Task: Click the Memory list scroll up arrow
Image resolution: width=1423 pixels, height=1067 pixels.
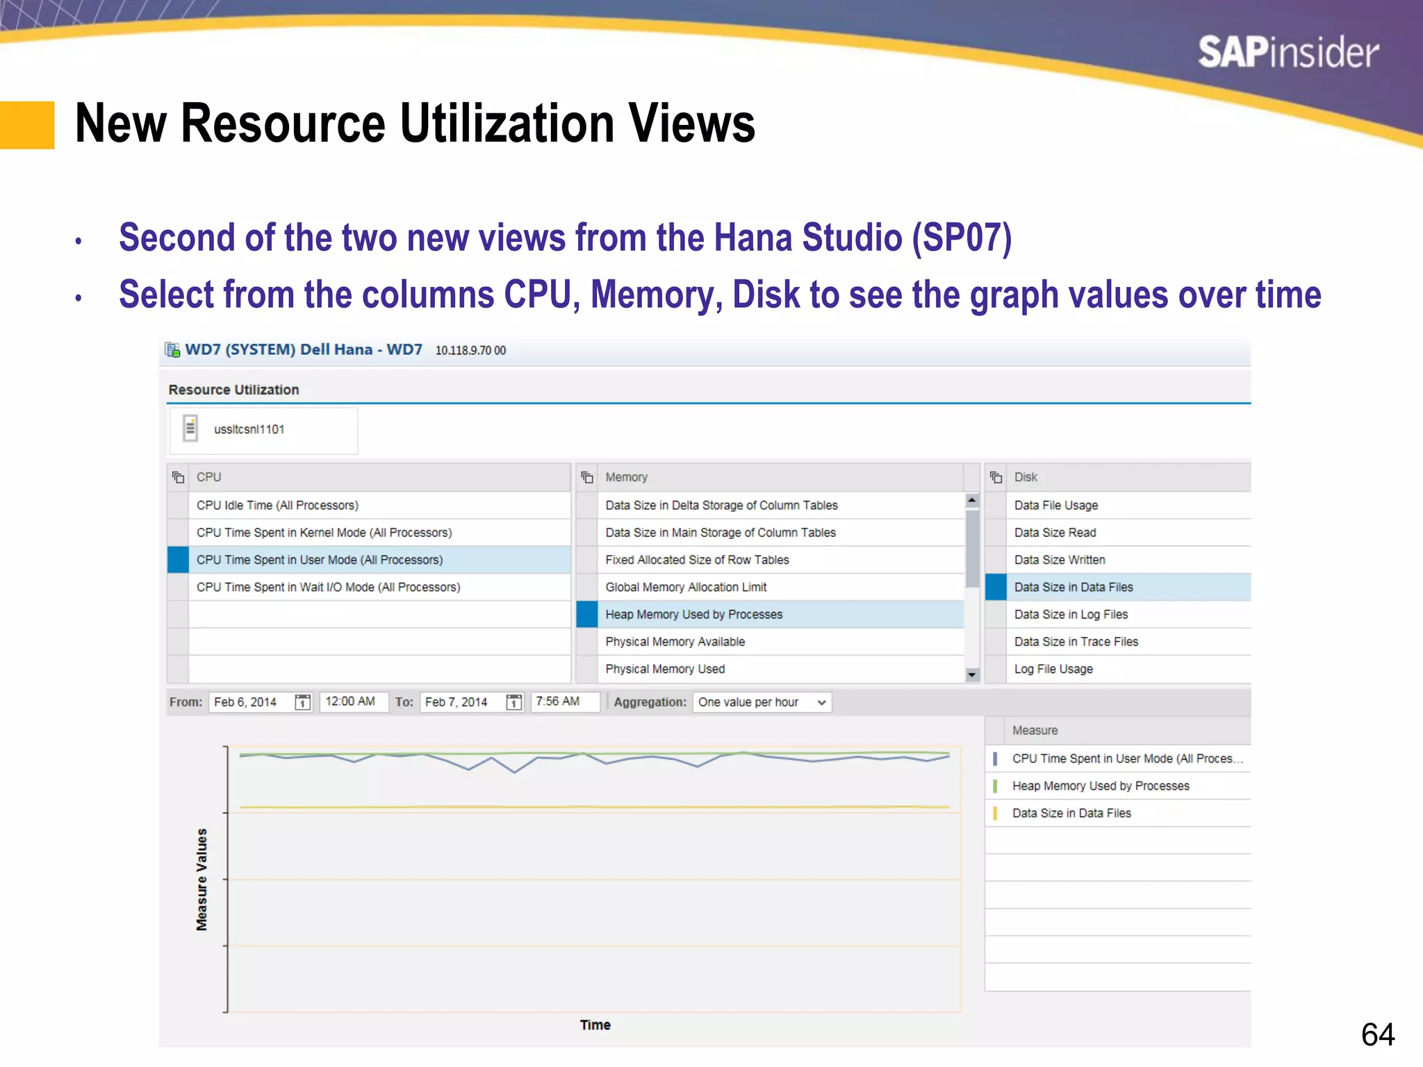Action: (x=972, y=500)
